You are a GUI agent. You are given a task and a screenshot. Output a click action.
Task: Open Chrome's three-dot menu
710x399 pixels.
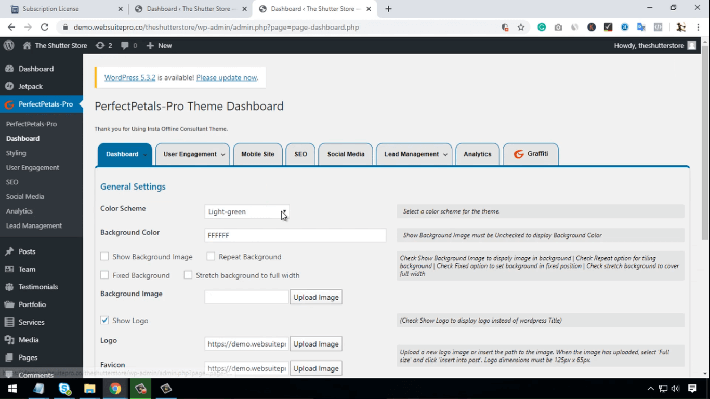pos(698,27)
